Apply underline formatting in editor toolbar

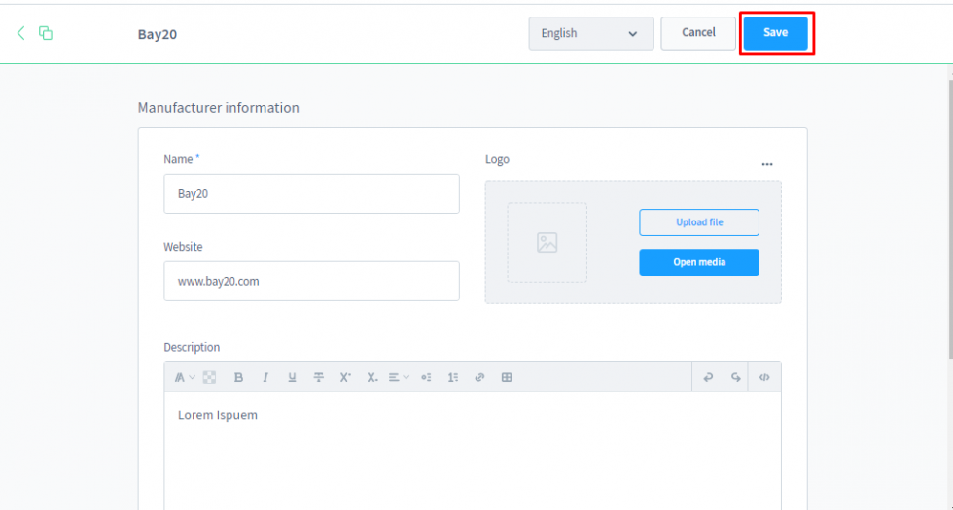[x=292, y=377]
